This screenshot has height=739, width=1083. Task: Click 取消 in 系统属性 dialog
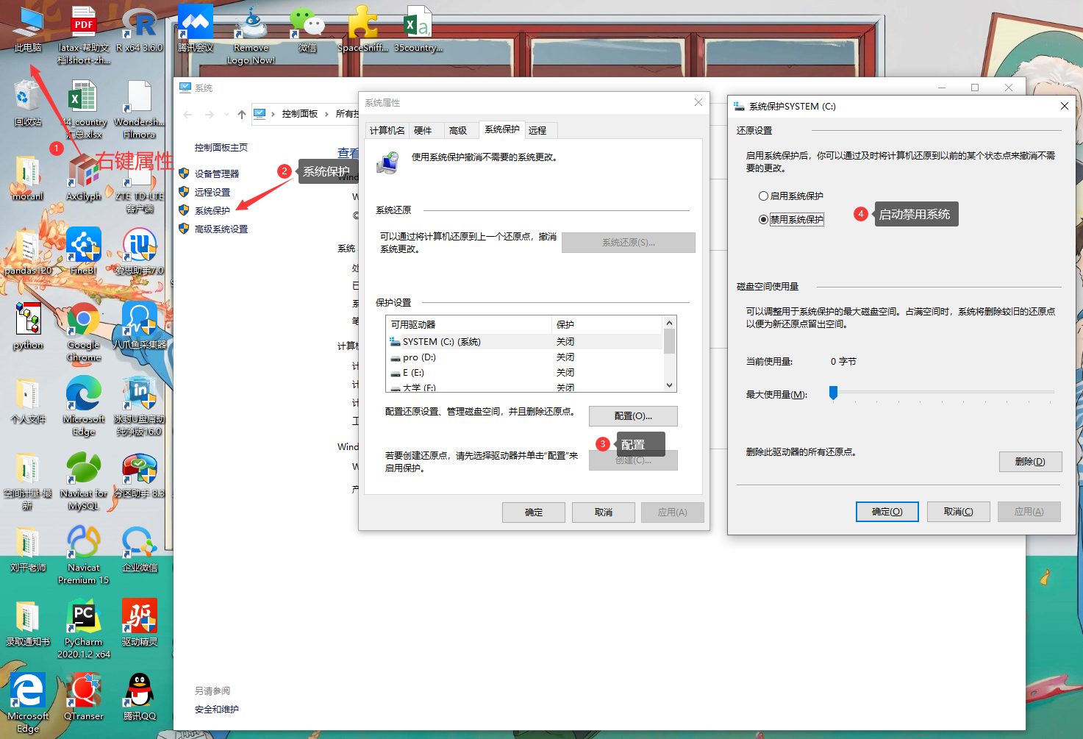[x=604, y=513]
